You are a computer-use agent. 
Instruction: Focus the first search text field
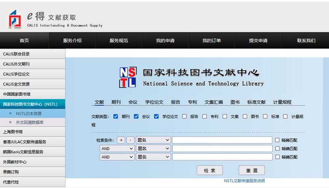coord(222,140)
